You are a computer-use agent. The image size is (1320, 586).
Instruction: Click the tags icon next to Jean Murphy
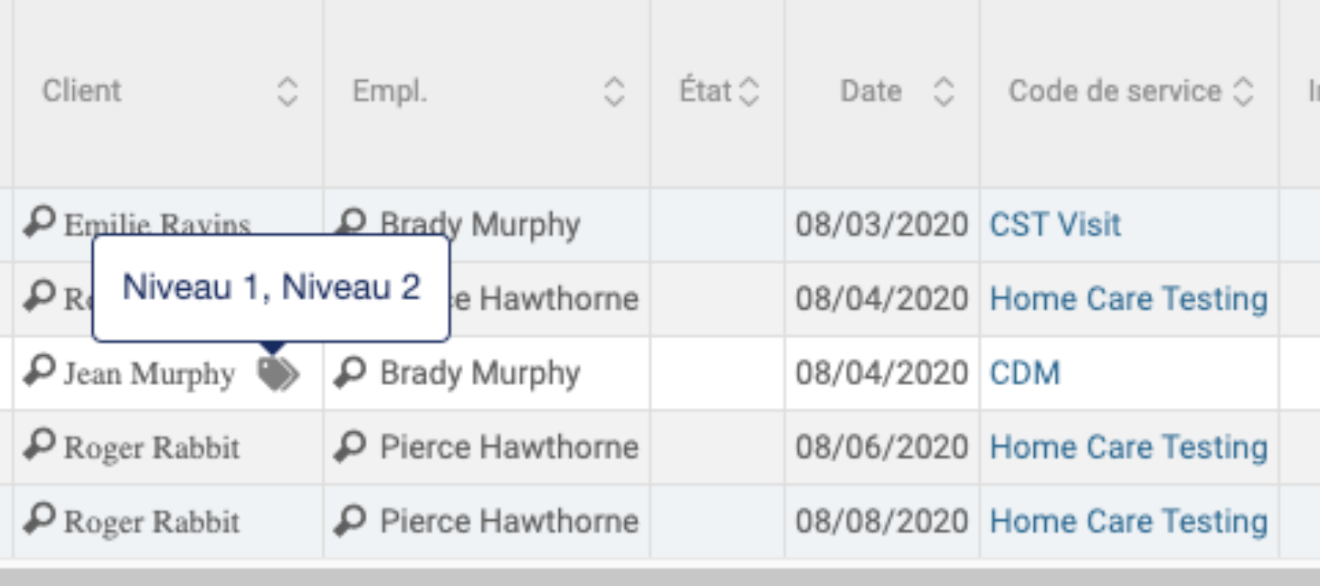278,373
